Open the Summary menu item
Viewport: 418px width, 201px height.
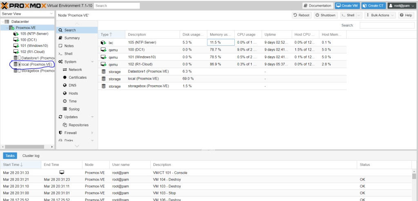(72, 38)
